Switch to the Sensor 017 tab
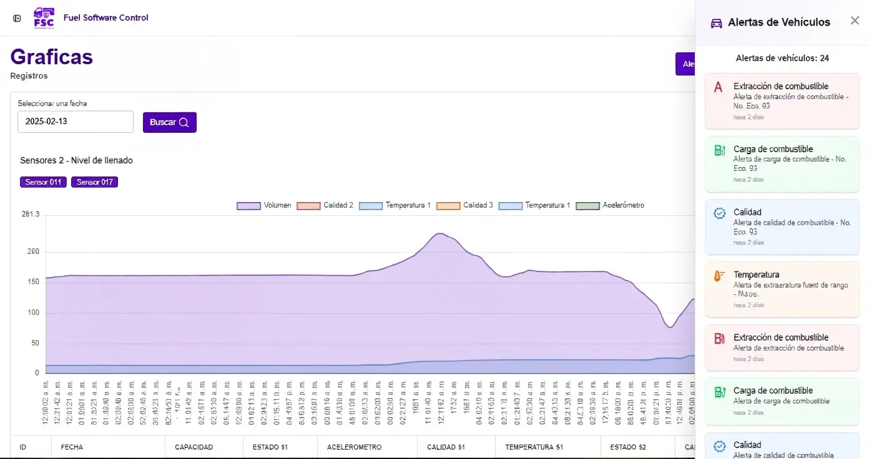The image size is (869, 459). (x=94, y=181)
